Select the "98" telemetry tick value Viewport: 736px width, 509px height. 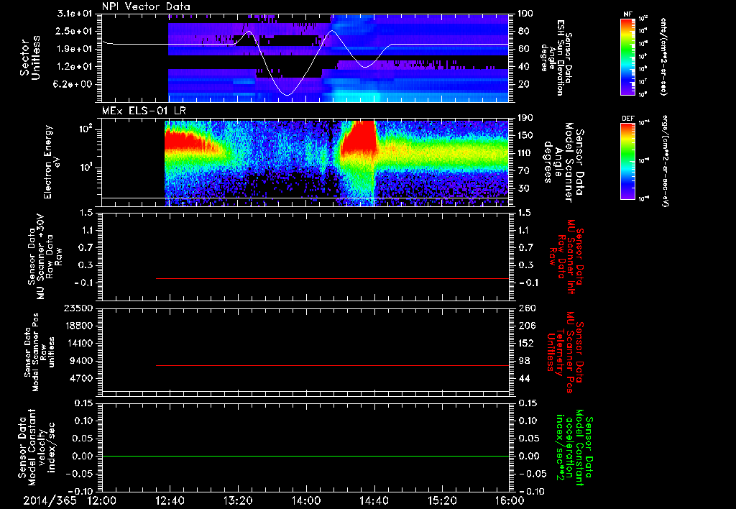524,361
